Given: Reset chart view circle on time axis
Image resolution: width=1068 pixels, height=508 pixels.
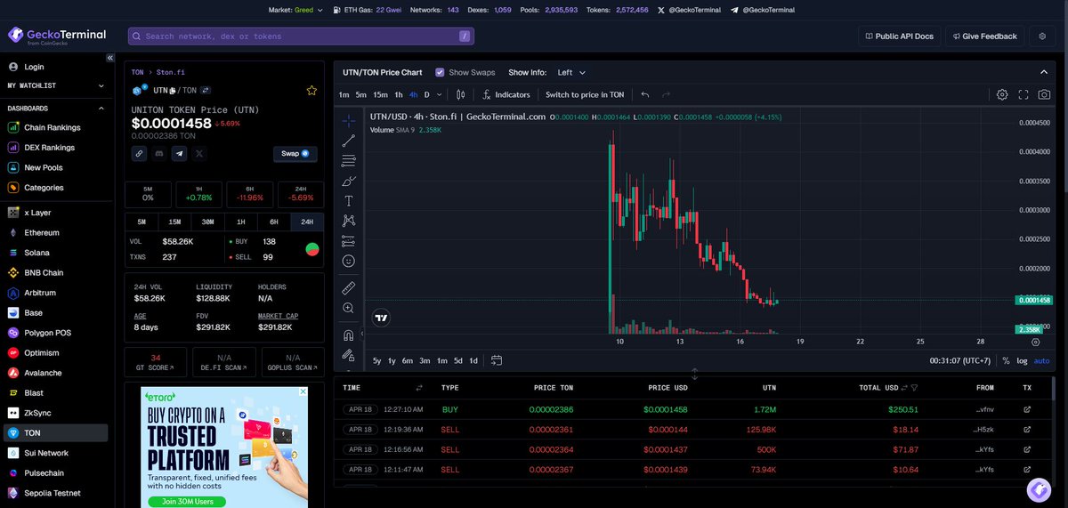Looking at the screenshot, I should click(x=1035, y=341).
